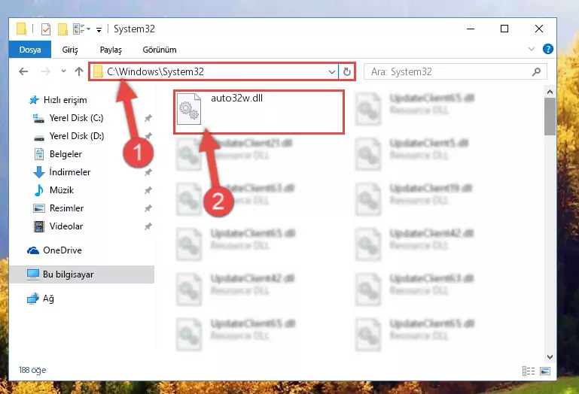
Task: Click the Properties checkmark quick access icon
Action: tap(46, 29)
